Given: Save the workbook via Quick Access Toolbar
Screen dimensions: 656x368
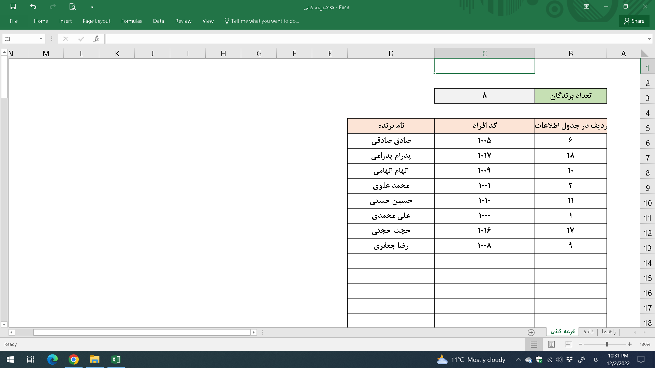Looking at the screenshot, I should click(x=13, y=7).
